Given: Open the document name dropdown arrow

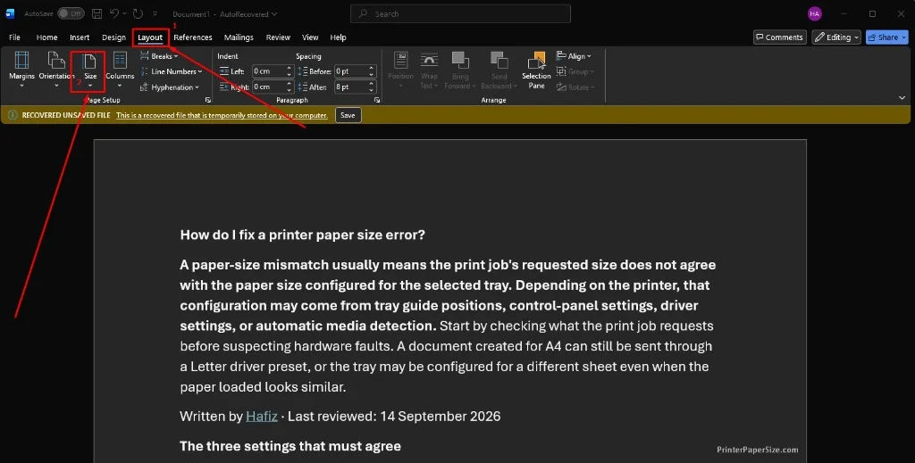Looking at the screenshot, I should pos(275,14).
